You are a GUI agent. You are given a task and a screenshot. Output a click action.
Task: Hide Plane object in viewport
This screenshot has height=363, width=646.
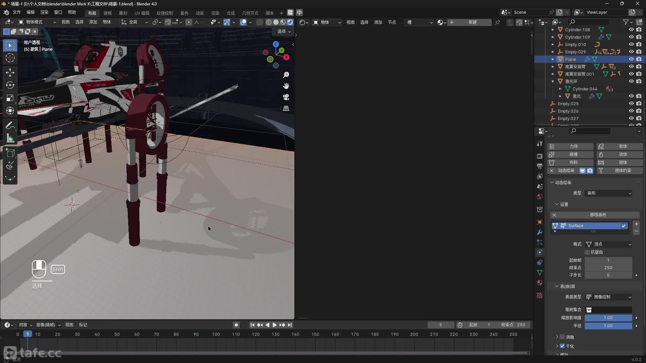[x=631, y=59]
